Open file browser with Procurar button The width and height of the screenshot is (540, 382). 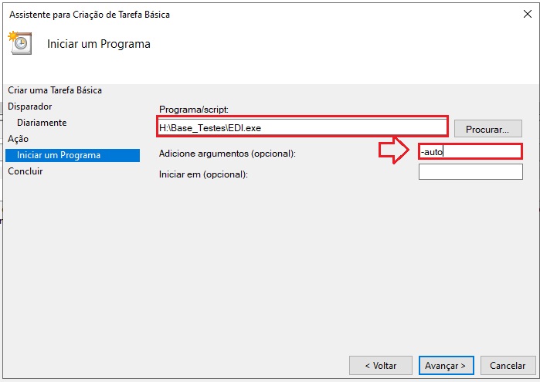point(488,129)
